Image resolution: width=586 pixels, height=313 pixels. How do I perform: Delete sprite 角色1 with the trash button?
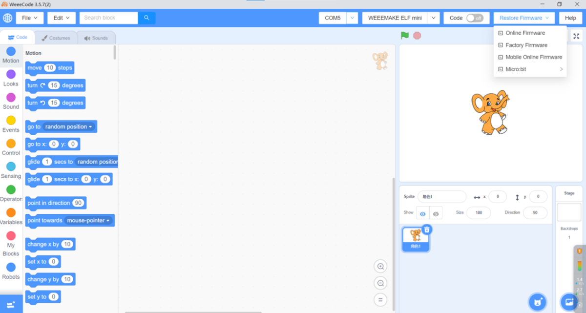[x=428, y=229]
